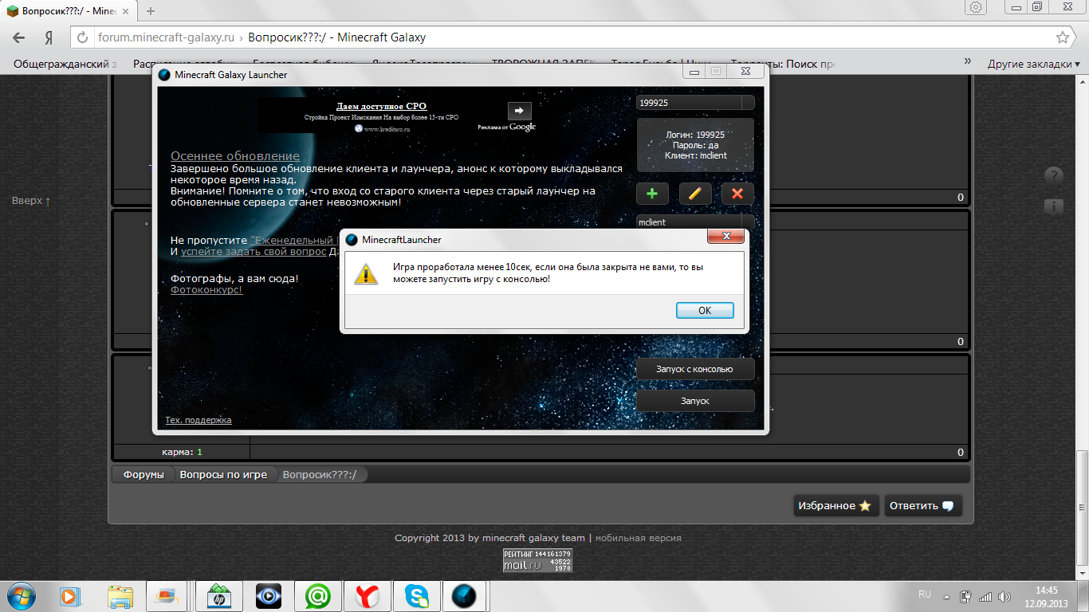The width and height of the screenshot is (1089, 612).
Task: Open Windows Explorer from the taskbar
Action: [120, 595]
